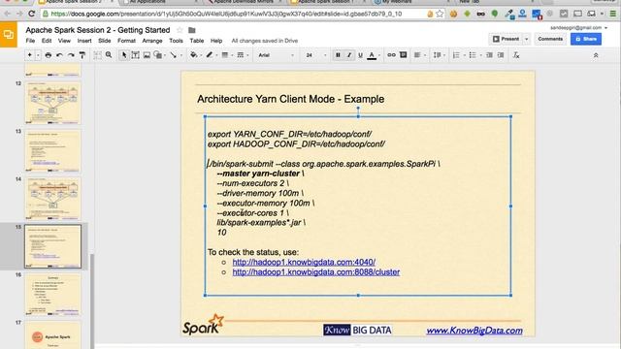Open the Help menu
The image size is (621, 349).
click(x=216, y=41)
